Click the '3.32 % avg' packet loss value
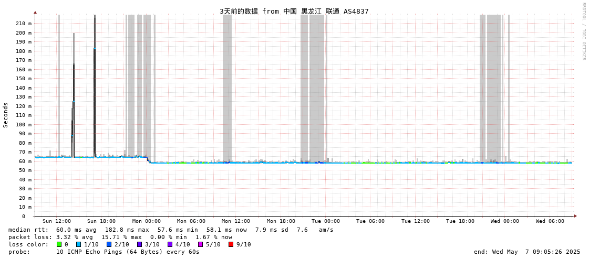This screenshot has width=589, height=259. click(75, 238)
